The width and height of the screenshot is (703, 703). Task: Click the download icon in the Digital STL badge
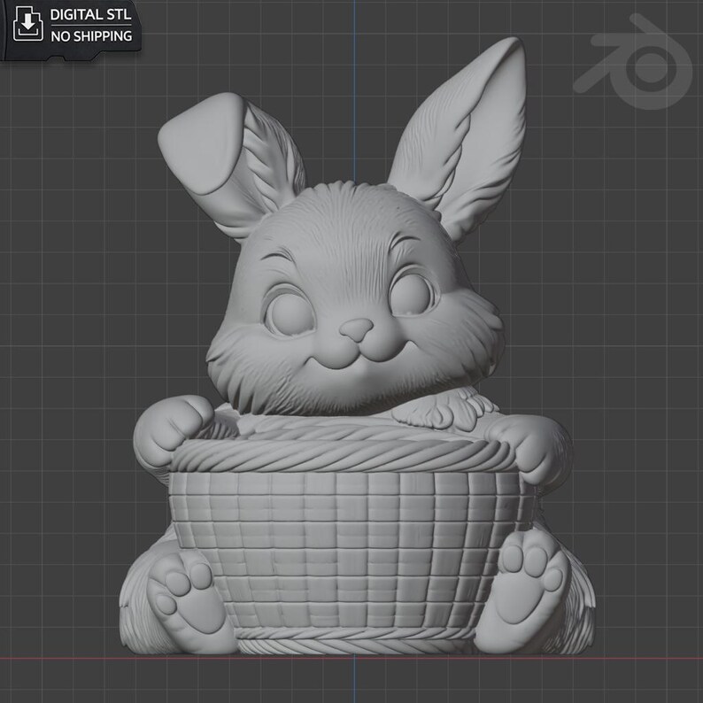(28, 24)
